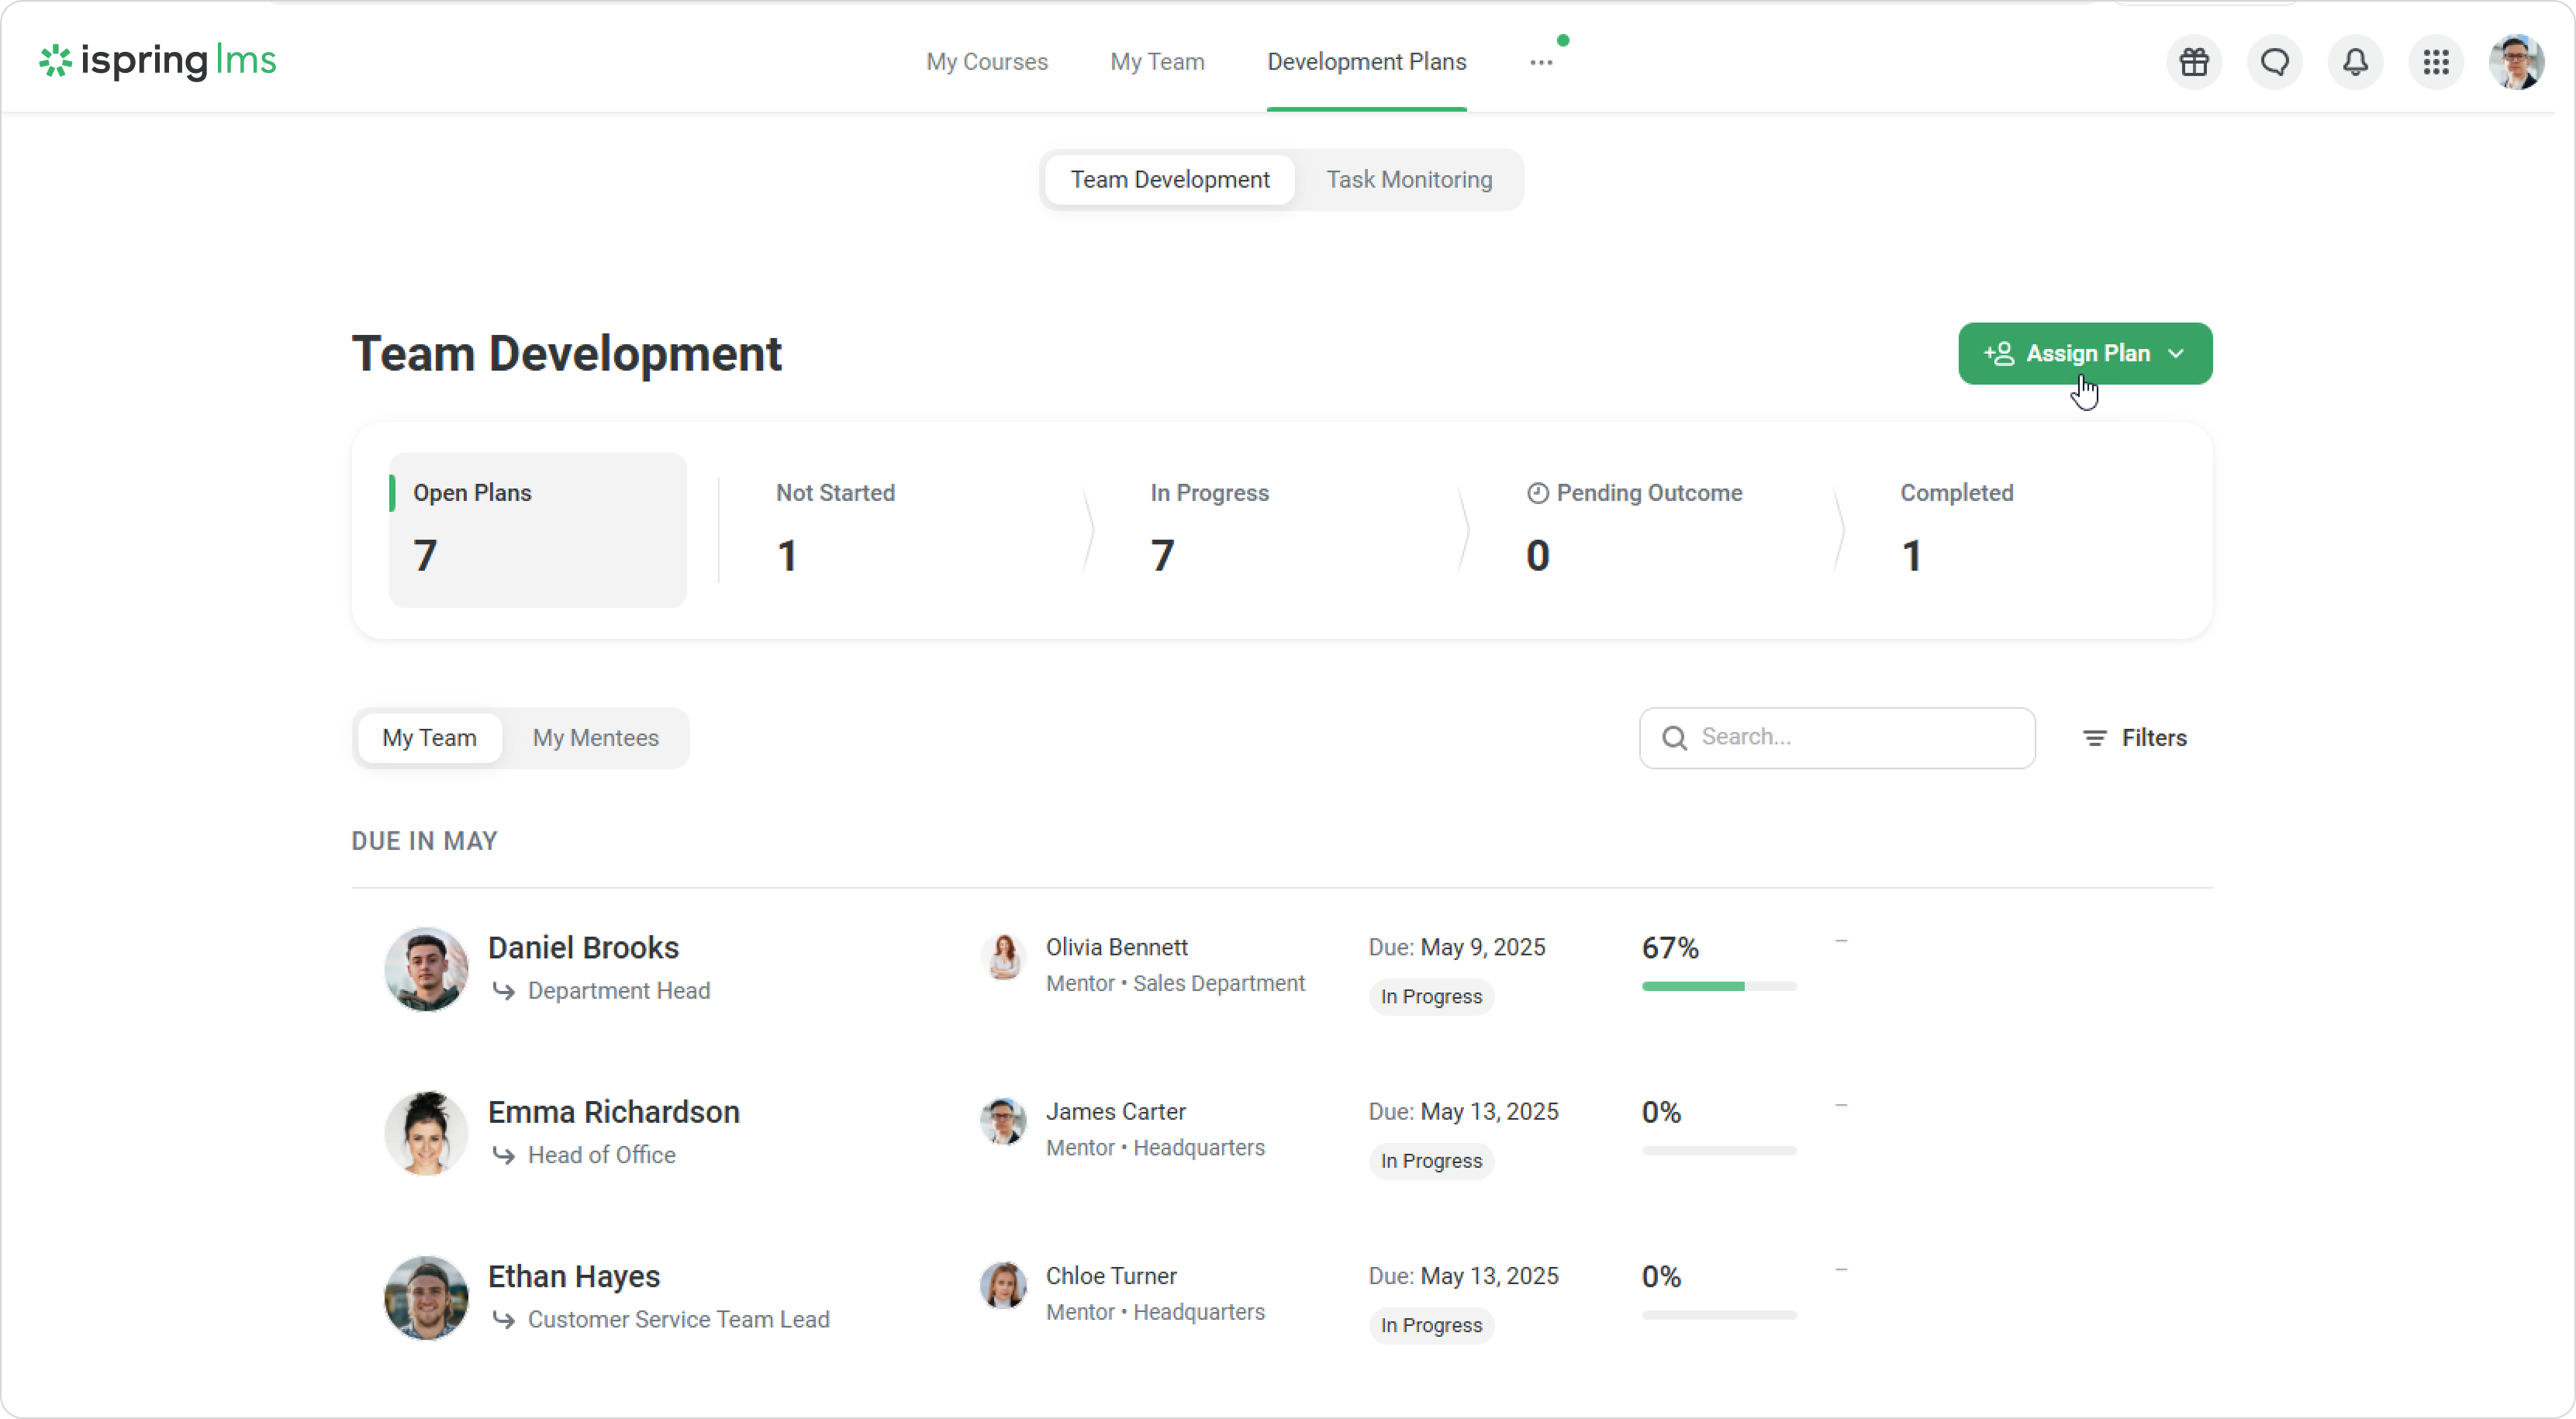Click Olivia Bennett's mentor avatar

pyautogui.click(x=1003, y=958)
